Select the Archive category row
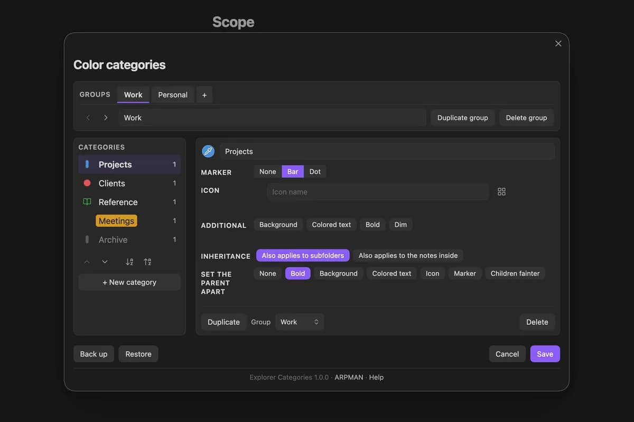The height and width of the screenshot is (422, 634). [129, 239]
